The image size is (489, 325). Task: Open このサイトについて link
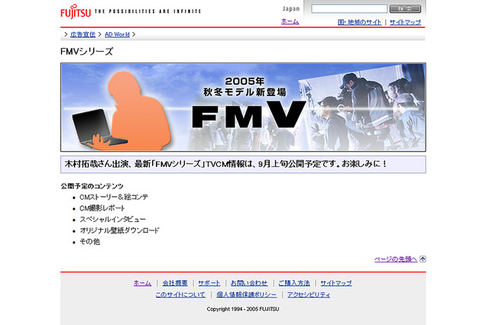180,294
